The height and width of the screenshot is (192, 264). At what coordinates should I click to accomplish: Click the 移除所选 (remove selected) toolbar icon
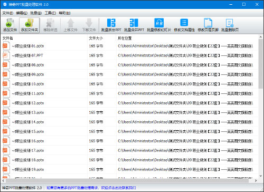[x=50, y=25]
